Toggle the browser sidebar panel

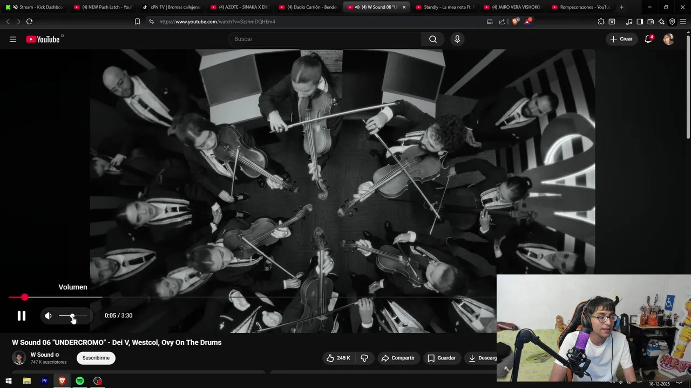coord(640,22)
